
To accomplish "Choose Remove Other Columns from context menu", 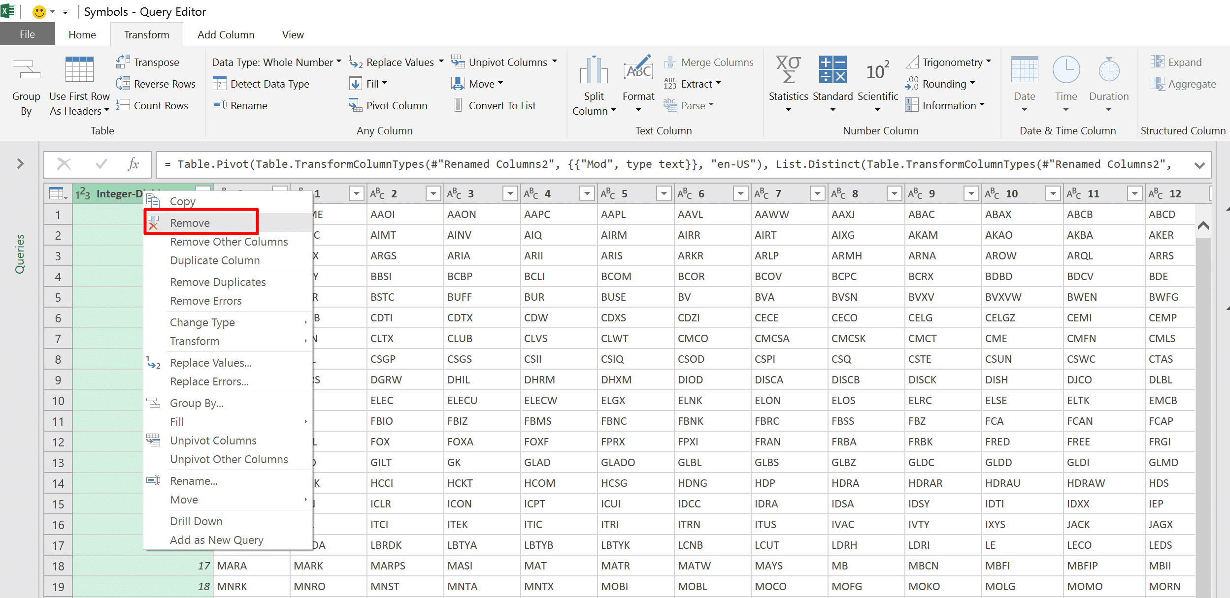I will [x=229, y=242].
